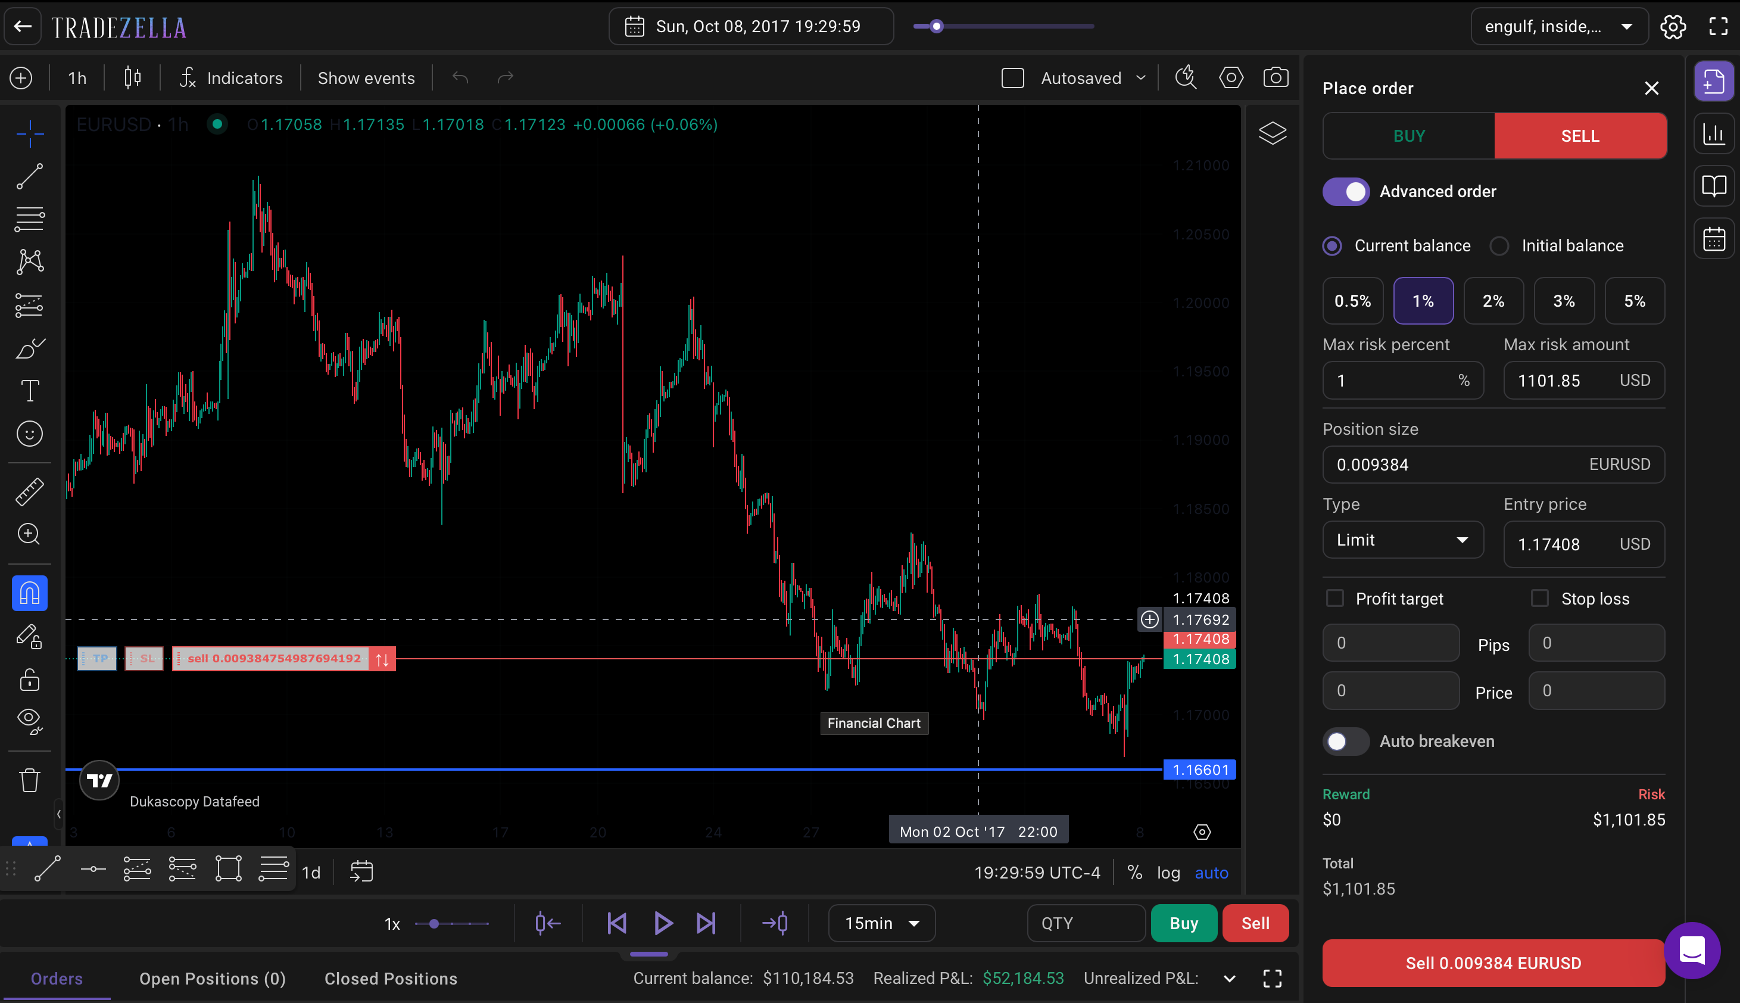Viewport: 1740px width, 1003px height.
Task: Click the trash can remove drawings icon
Action: point(30,780)
